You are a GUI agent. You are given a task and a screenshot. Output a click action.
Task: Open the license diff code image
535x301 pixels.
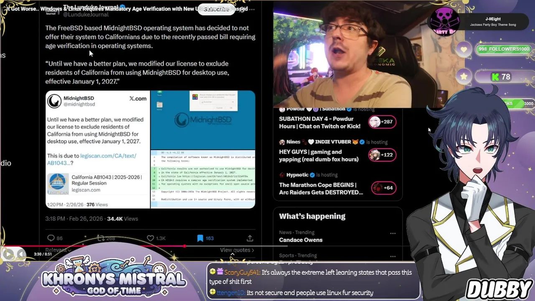(203, 179)
